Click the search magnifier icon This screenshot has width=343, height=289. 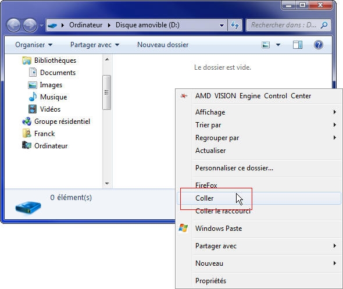point(324,25)
